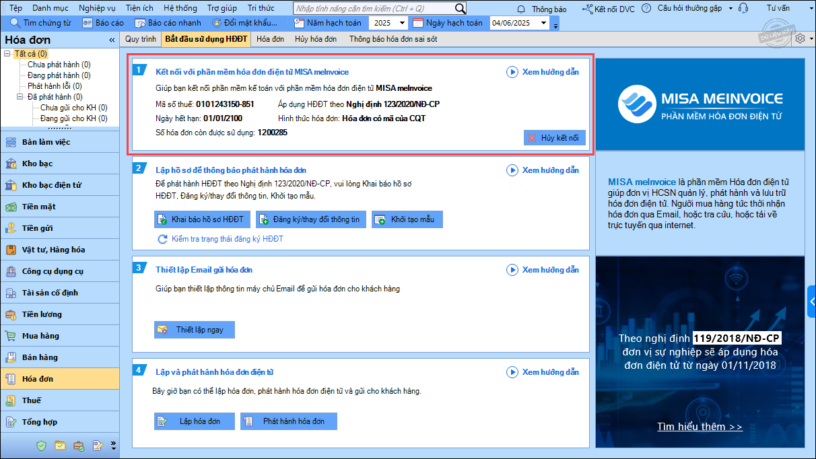The height and width of the screenshot is (459, 816).
Task: Open the Năm hạch toán year dropdown
Action: (402, 23)
